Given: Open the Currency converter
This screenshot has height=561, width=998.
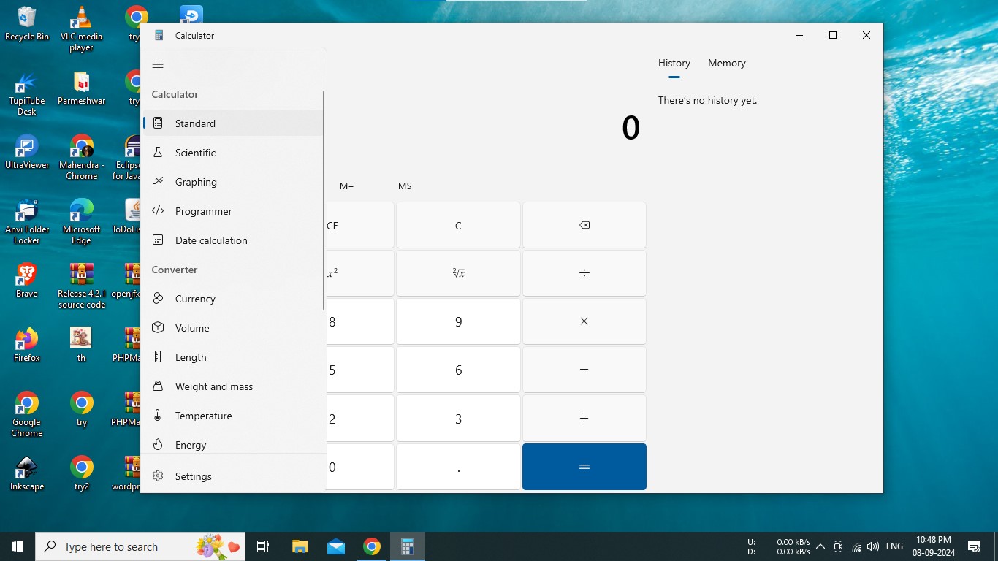Looking at the screenshot, I should point(233,299).
